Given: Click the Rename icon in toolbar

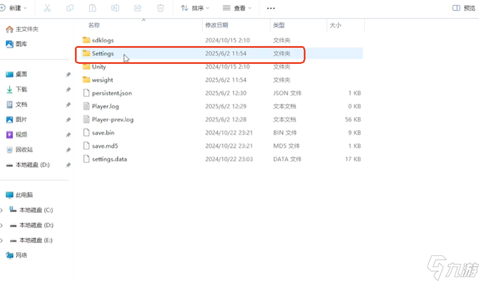Looking at the screenshot, I should 115,8.
